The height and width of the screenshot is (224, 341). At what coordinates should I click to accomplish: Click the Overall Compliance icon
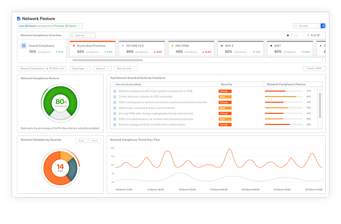tap(24, 46)
